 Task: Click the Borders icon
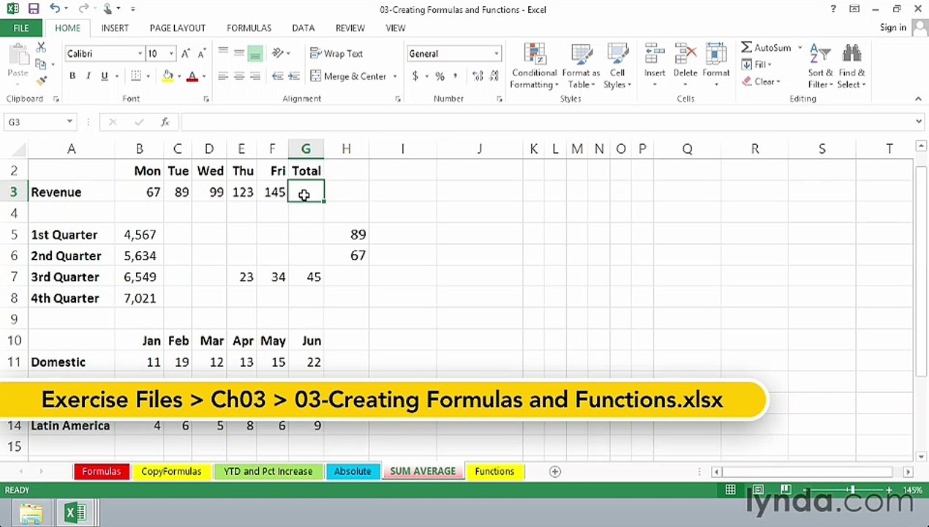click(135, 76)
